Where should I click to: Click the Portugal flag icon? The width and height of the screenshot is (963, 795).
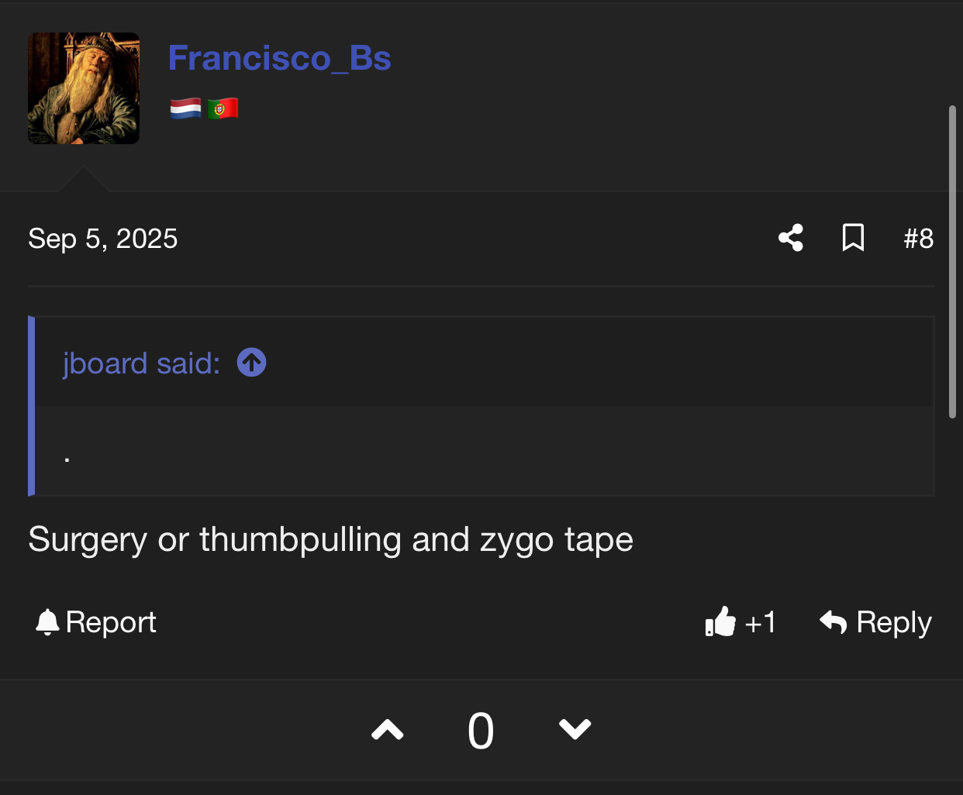(223, 108)
